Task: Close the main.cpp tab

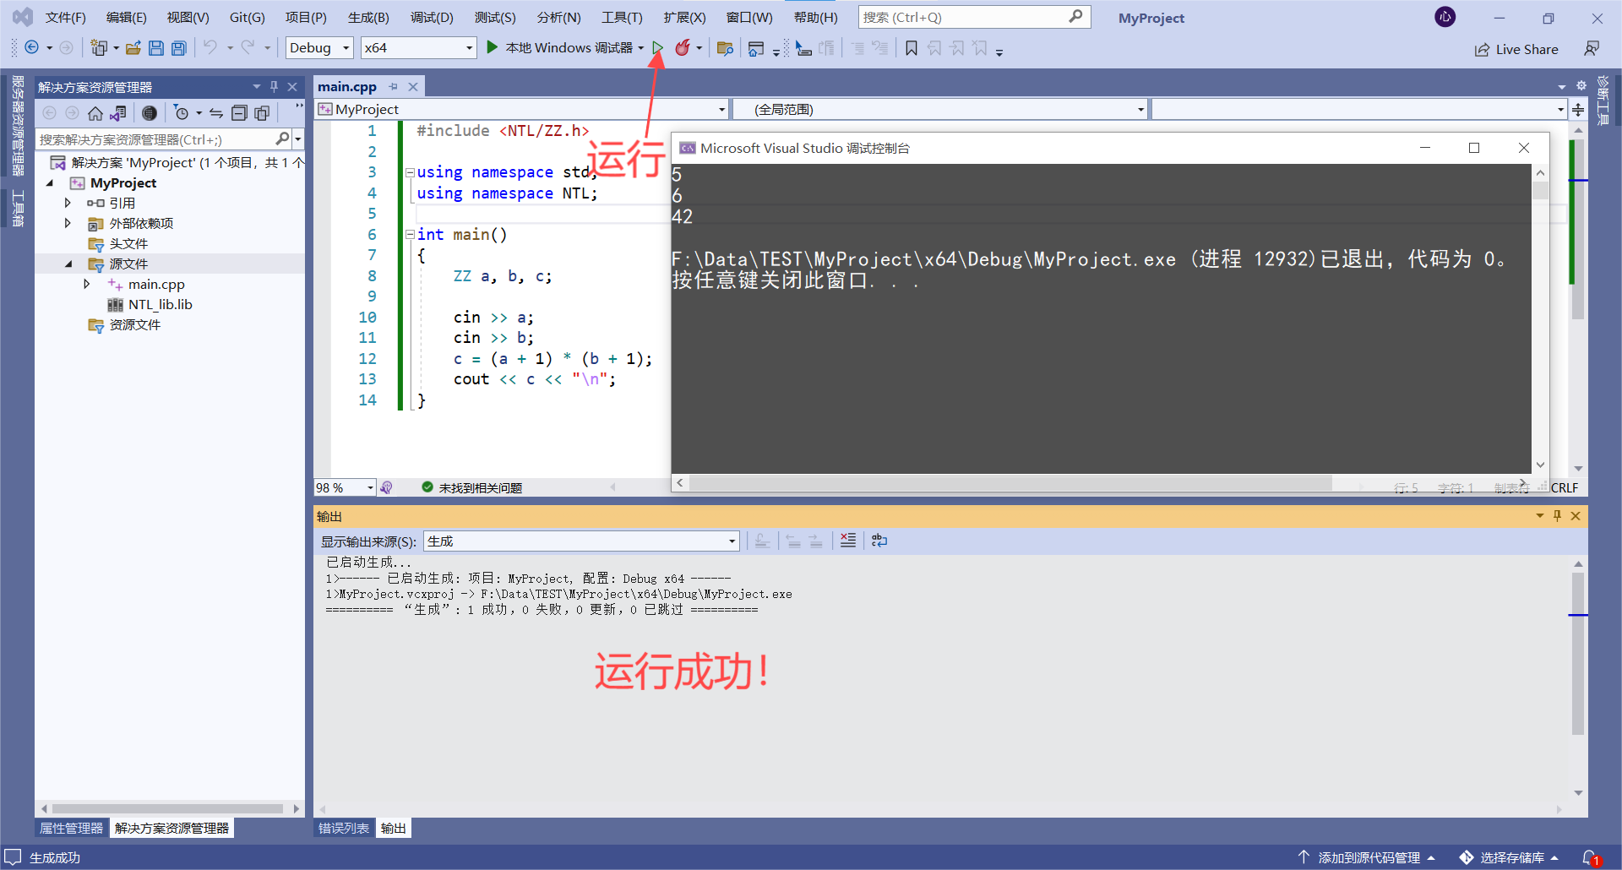Action: point(413,87)
